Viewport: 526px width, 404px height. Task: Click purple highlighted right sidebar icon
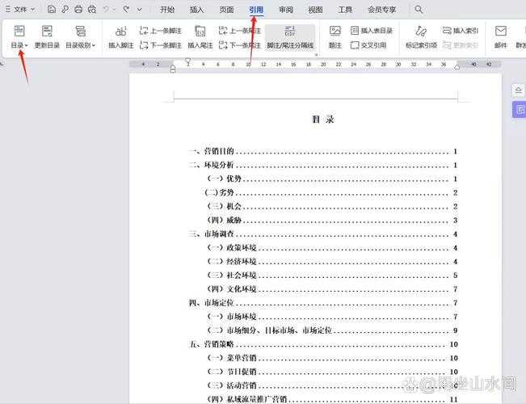(519, 109)
